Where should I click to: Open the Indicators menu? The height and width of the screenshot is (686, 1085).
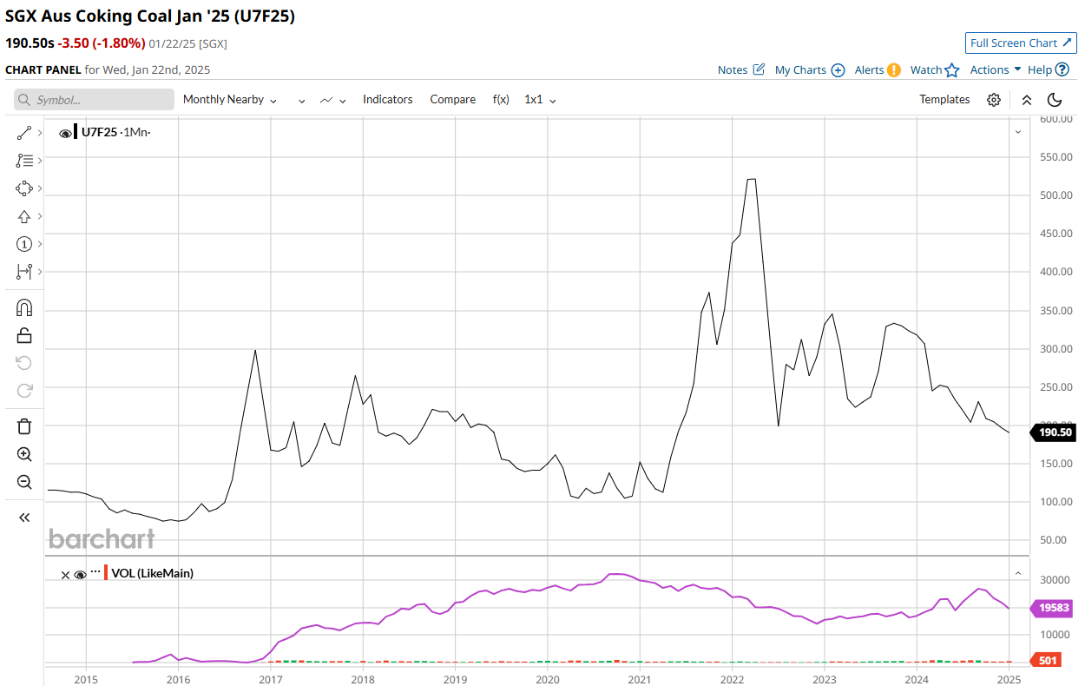(x=387, y=100)
